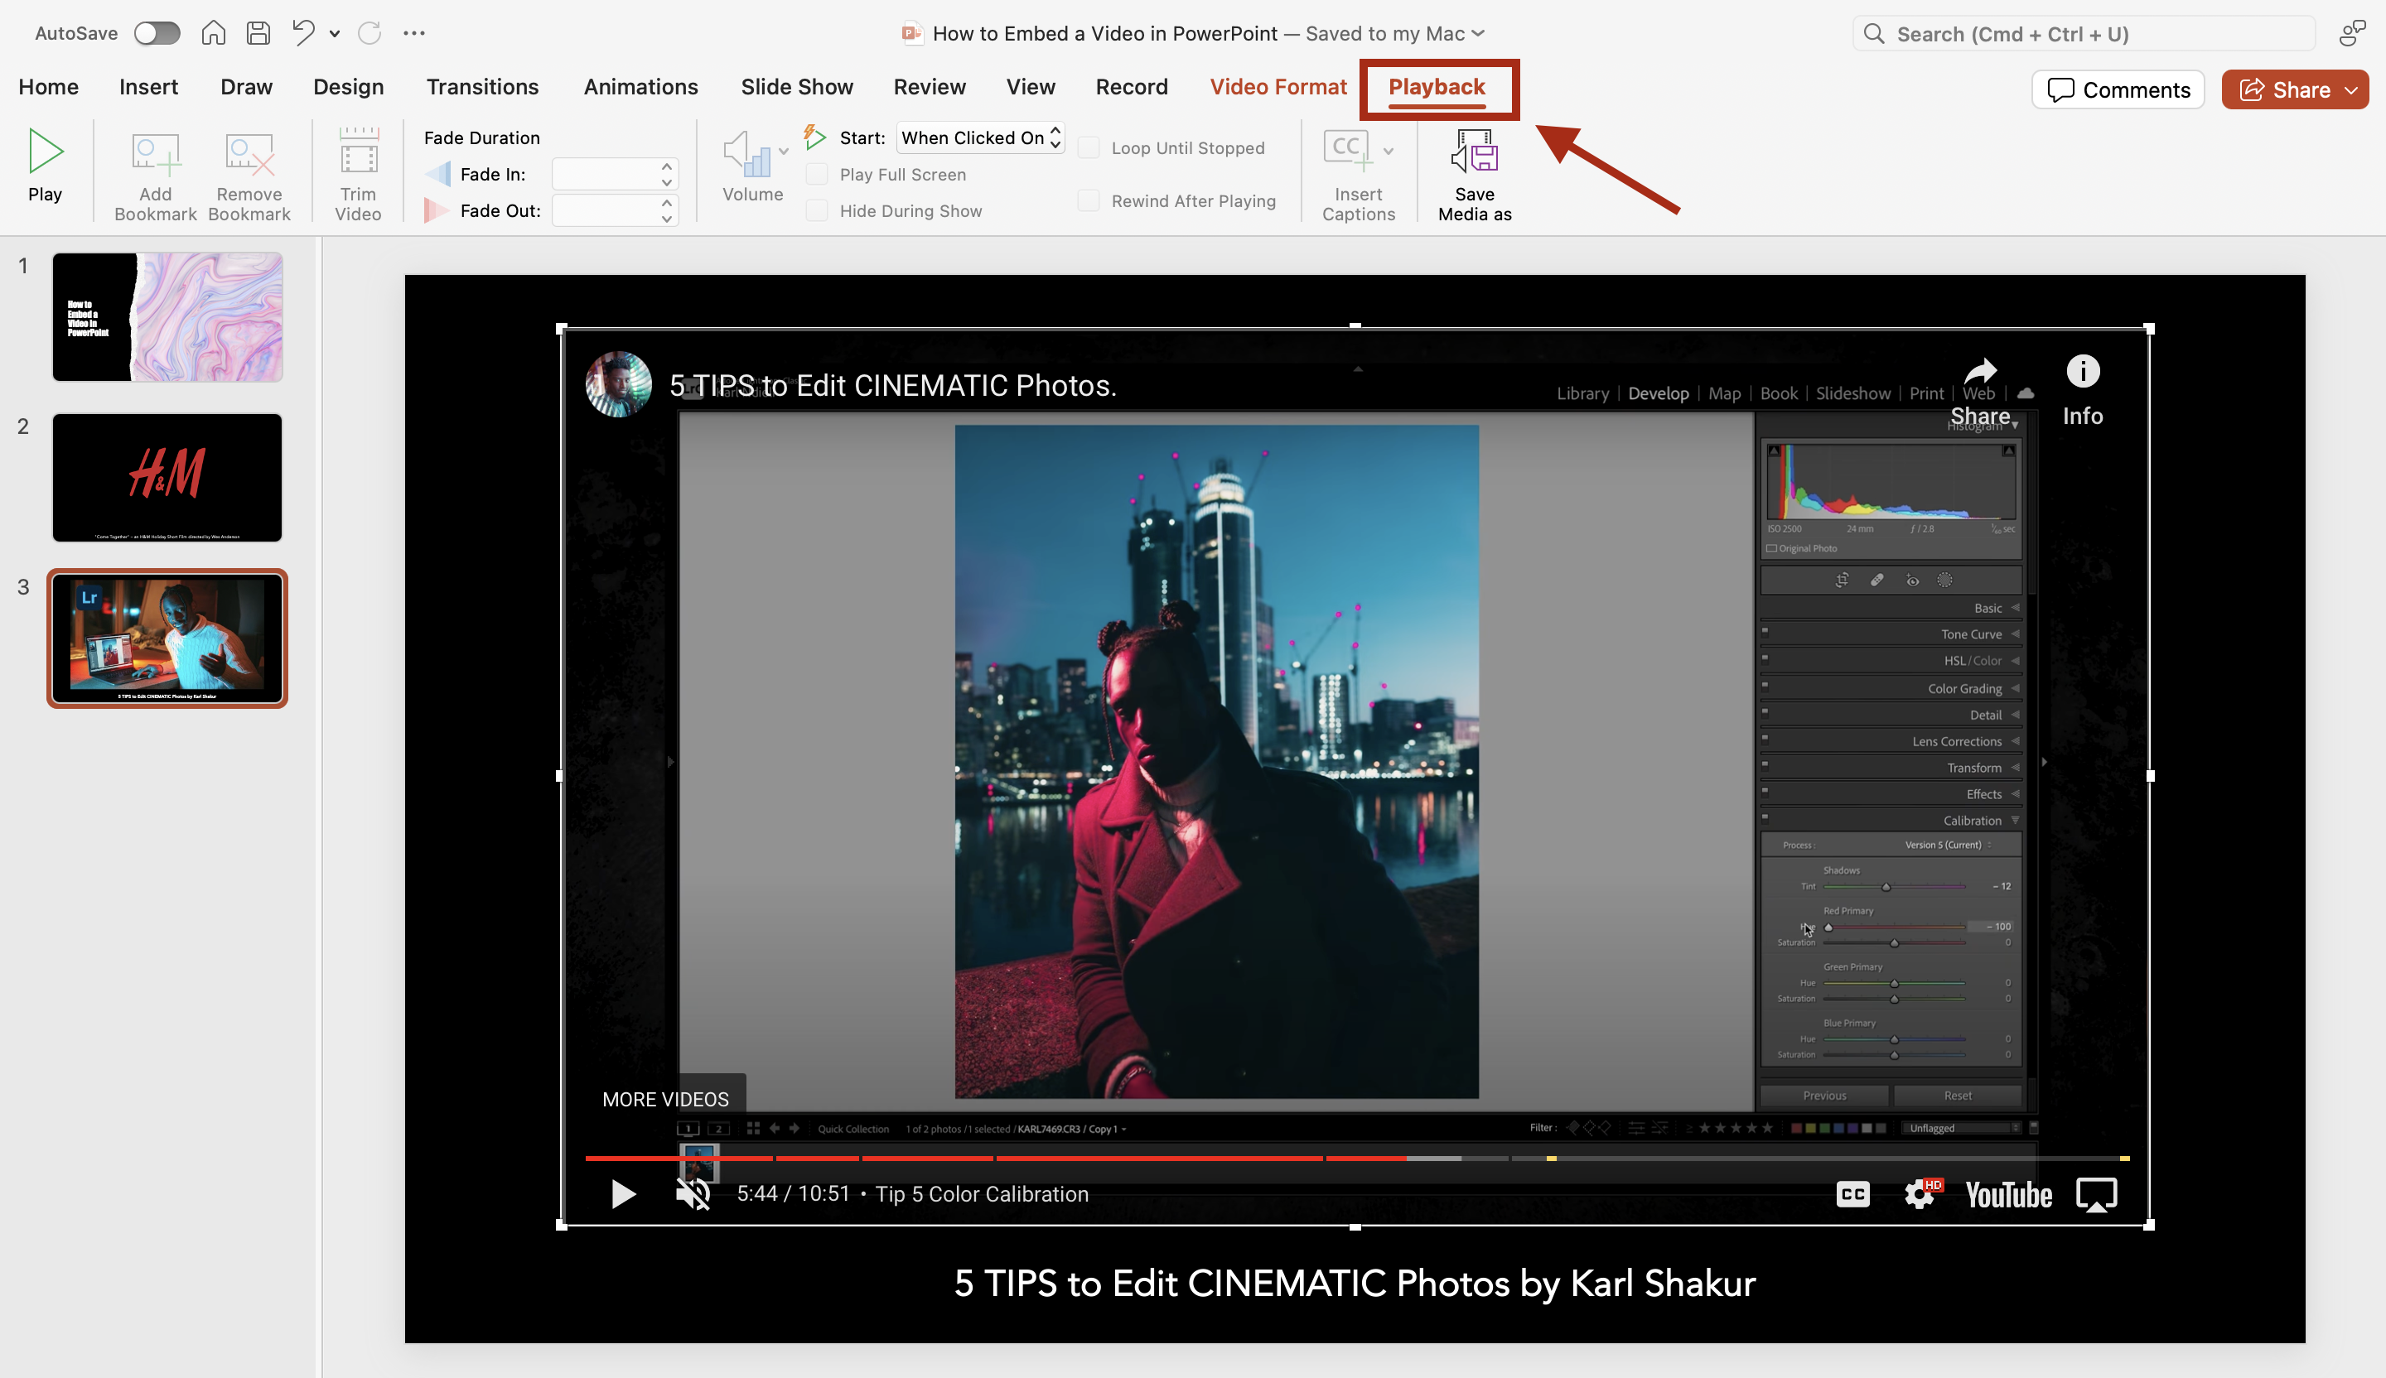This screenshot has width=2386, height=1378.
Task: Click the Undo arrow icon
Action: pyautogui.click(x=303, y=33)
